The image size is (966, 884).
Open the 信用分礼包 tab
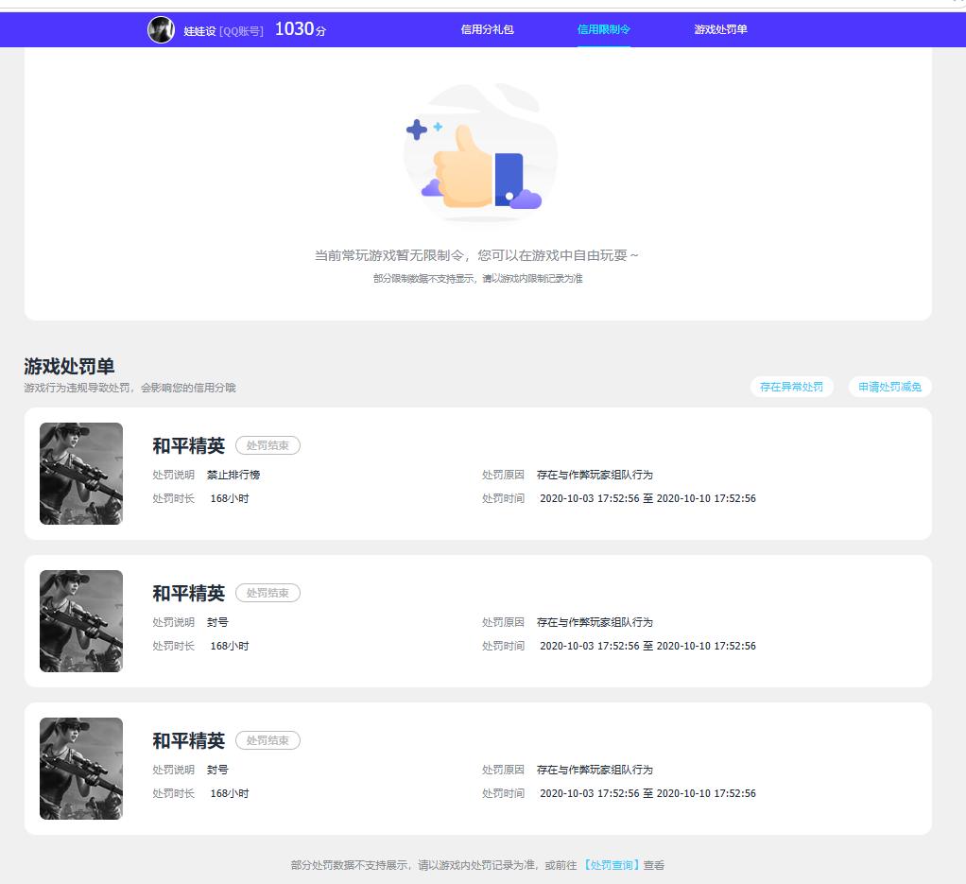tap(488, 29)
